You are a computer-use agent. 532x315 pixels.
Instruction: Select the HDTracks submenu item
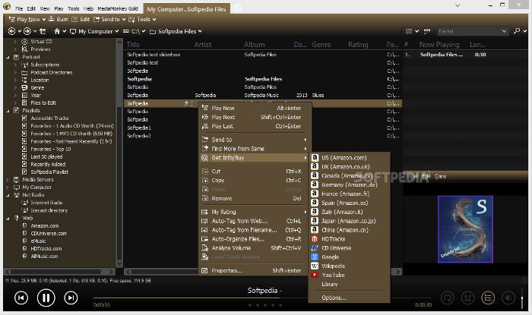[349, 239]
